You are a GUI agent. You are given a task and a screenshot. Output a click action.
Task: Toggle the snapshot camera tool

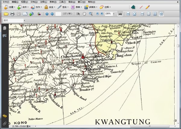click(120, 14)
